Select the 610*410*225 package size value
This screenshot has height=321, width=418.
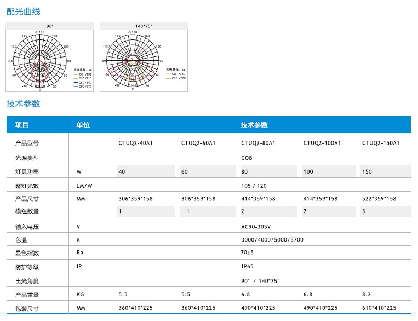point(379,308)
